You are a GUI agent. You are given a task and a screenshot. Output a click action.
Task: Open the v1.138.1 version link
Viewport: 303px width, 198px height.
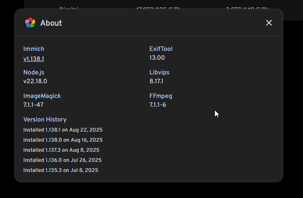pyautogui.click(x=34, y=59)
